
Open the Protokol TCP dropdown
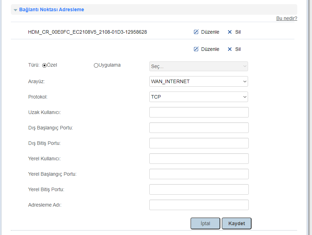(199, 97)
